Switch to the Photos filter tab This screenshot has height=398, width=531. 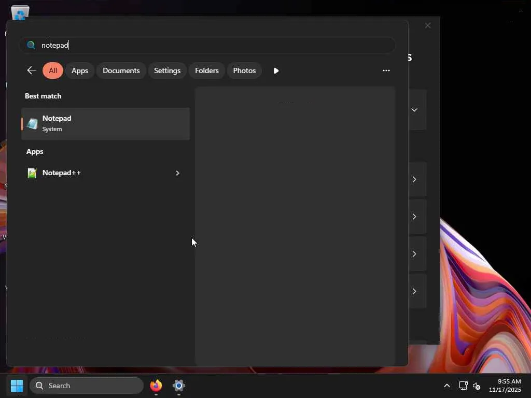(x=245, y=70)
